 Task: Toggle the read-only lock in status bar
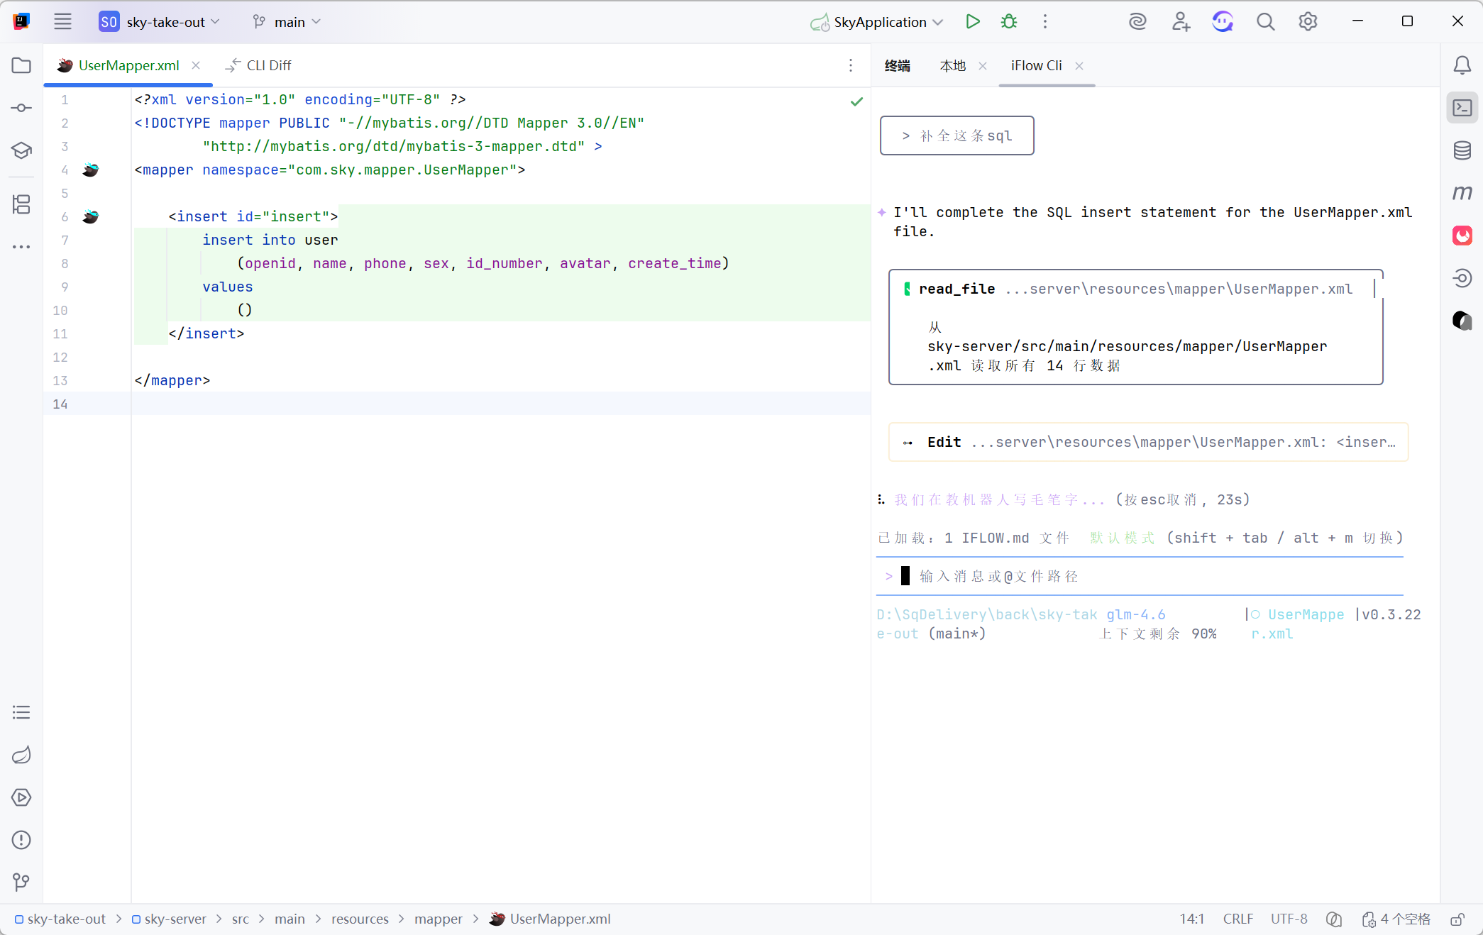(x=1457, y=919)
